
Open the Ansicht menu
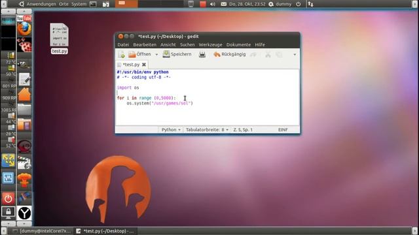(x=168, y=45)
